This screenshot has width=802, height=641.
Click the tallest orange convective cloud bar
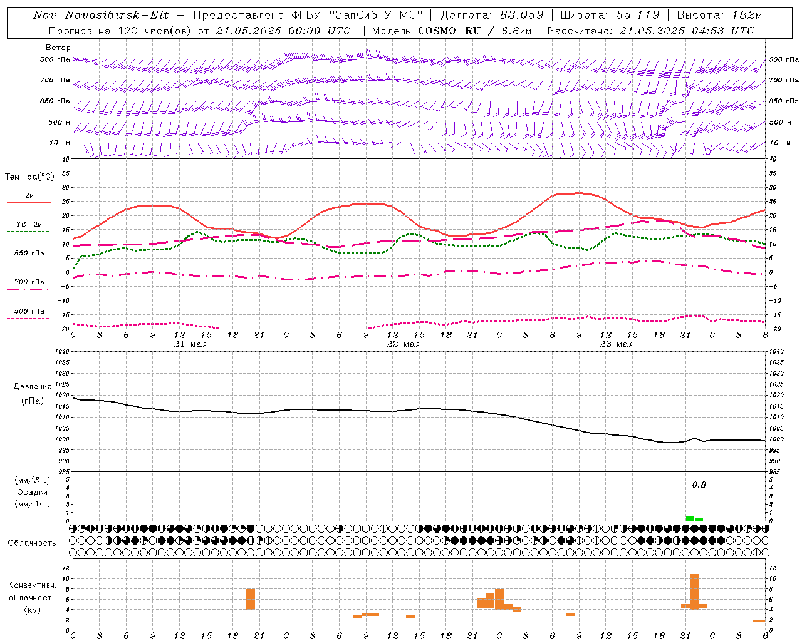(694, 592)
